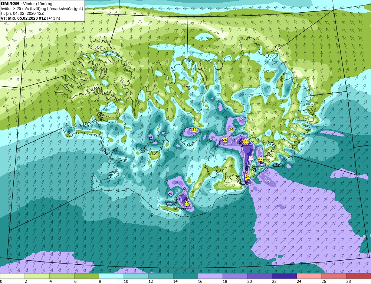
Task: Select the yellow-green 4–6 m/s legend swatch
Action: pyautogui.click(x=62, y=276)
